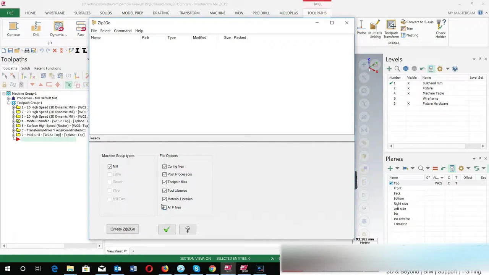The image size is (489, 275).
Task: Expand operation 7 - Peck Drill
Action: pyautogui.click(x=14, y=135)
